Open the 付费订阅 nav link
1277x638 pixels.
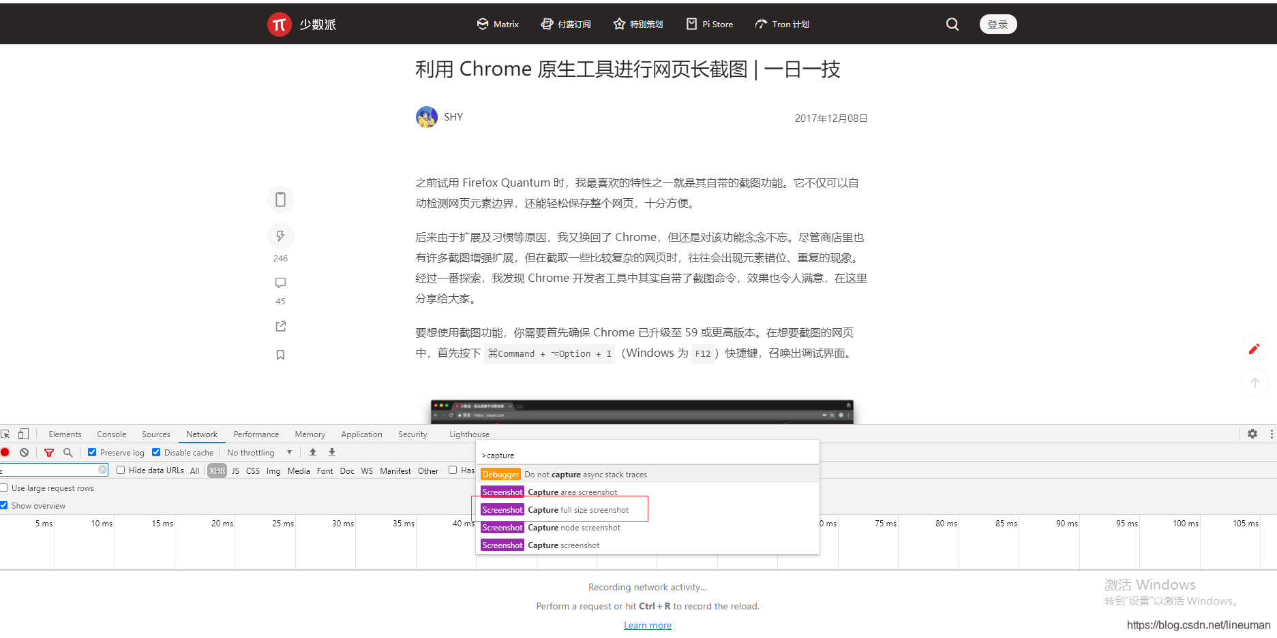coord(566,25)
